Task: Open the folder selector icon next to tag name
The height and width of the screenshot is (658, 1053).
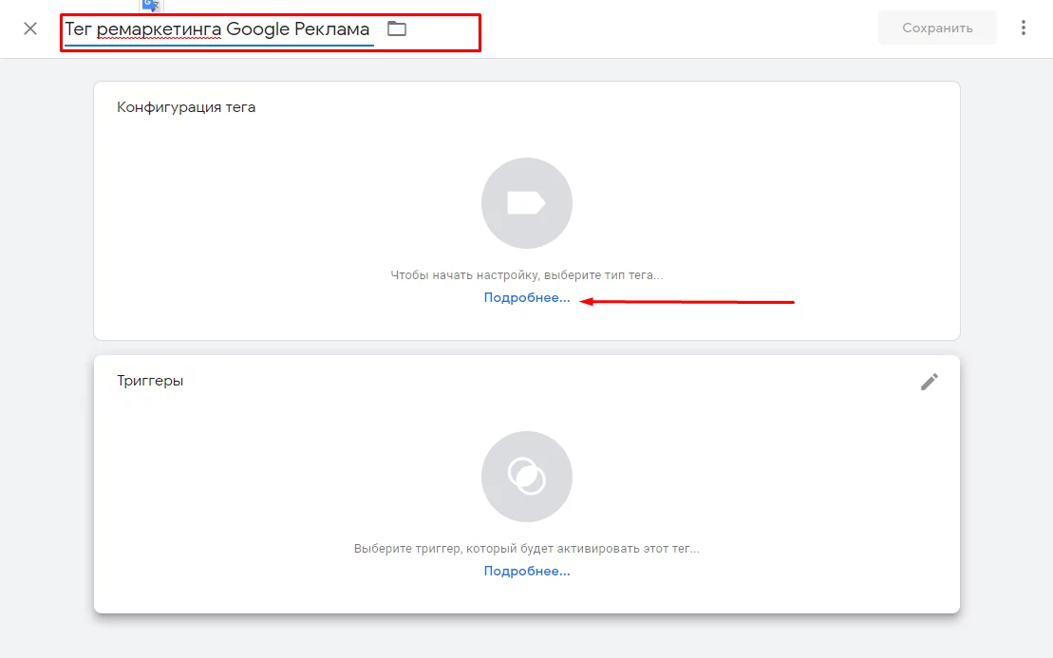Action: pos(397,28)
